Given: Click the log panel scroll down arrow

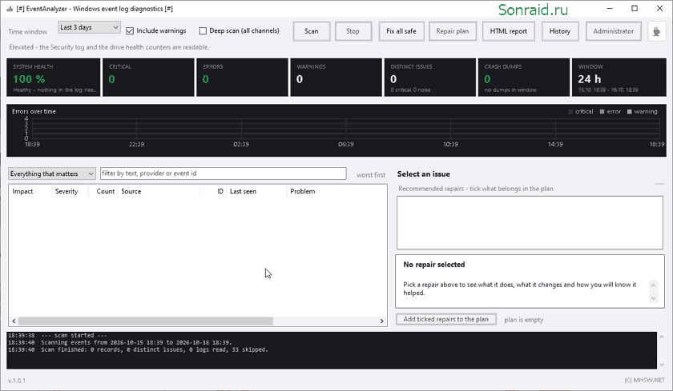Looking at the screenshot, I should 662,365.
